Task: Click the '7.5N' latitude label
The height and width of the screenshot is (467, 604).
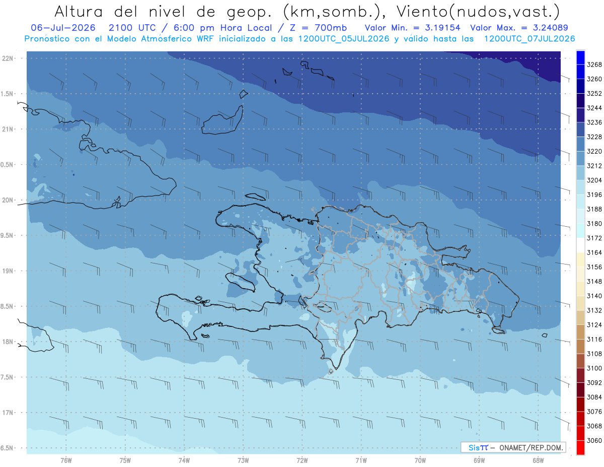Action: [7, 377]
